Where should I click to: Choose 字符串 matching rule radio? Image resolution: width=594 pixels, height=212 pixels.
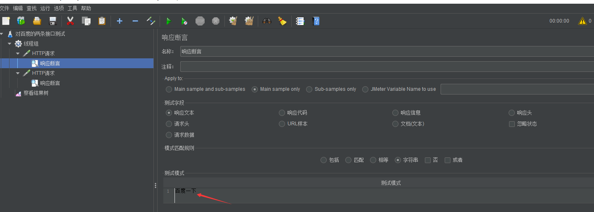[x=398, y=160]
